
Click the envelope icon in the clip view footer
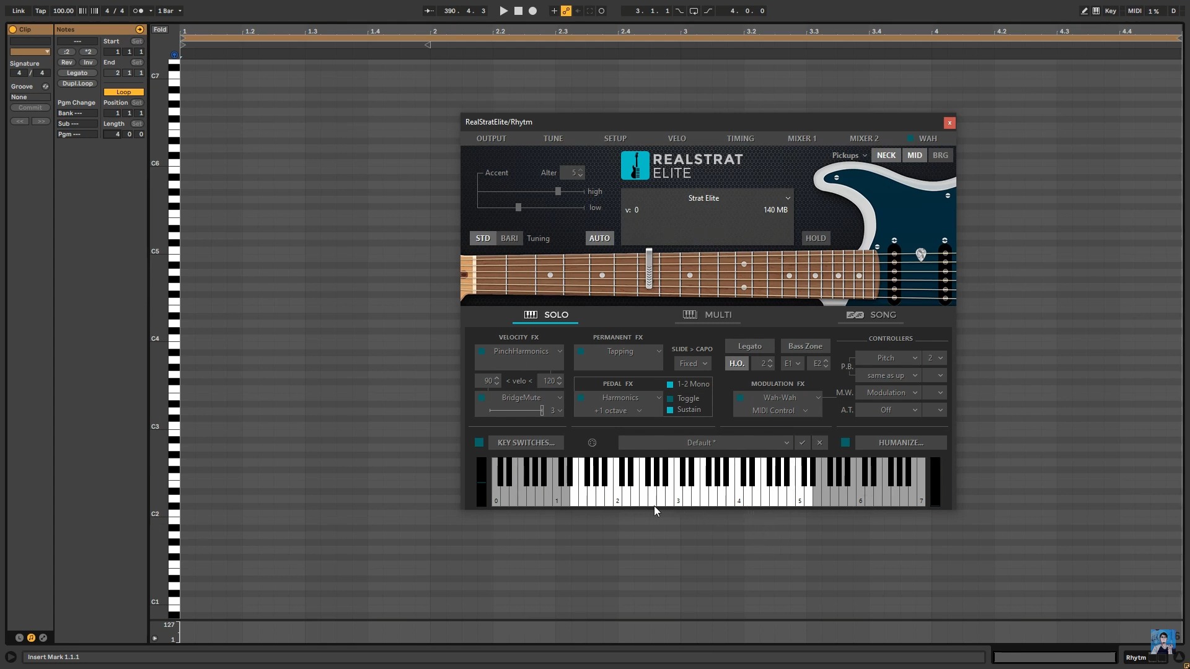click(43, 637)
